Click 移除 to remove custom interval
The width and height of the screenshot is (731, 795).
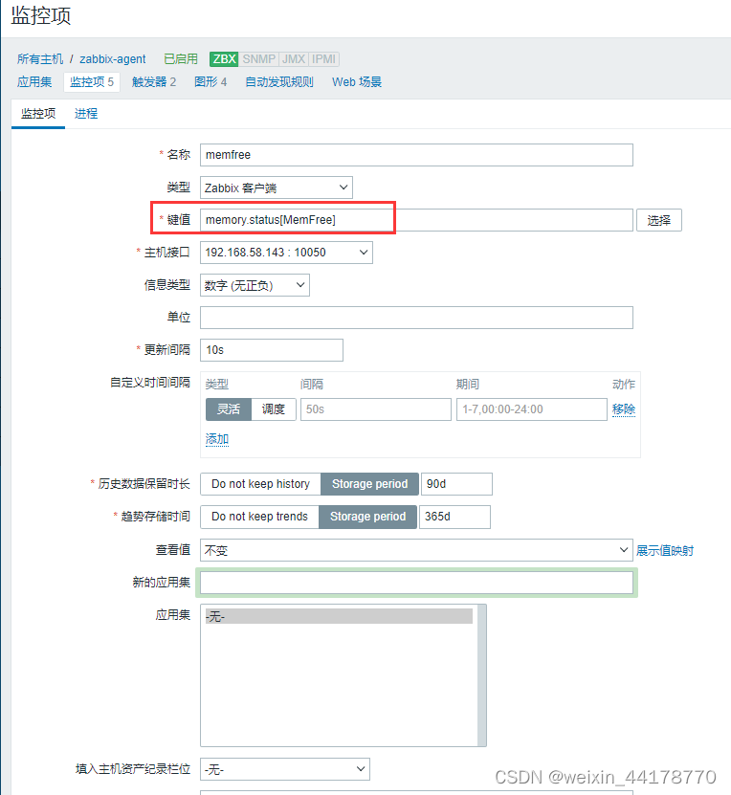(624, 409)
